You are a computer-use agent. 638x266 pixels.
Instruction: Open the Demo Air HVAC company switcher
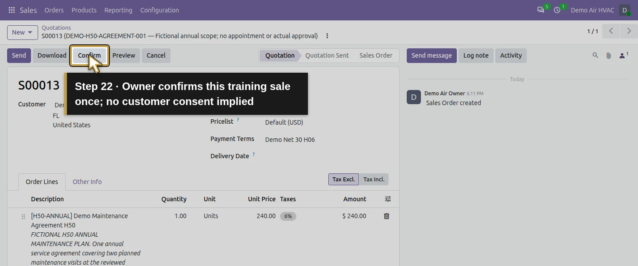[x=592, y=10]
